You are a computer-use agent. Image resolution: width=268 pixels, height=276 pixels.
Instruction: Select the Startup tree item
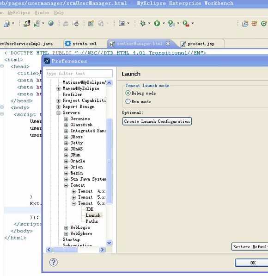[71, 239]
